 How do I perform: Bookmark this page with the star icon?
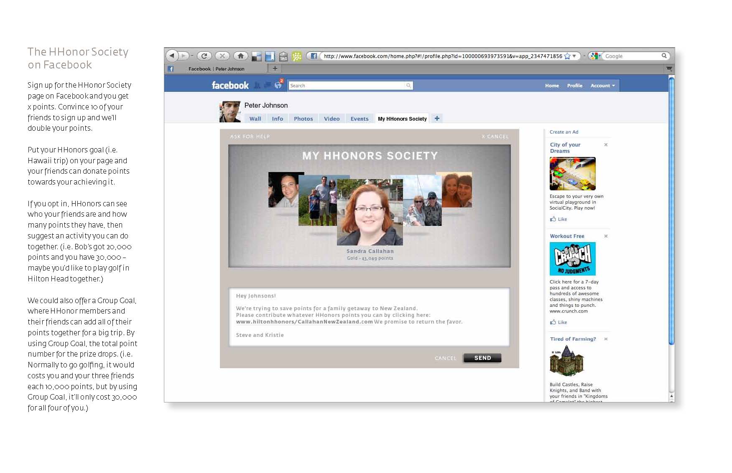(x=567, y=56)
